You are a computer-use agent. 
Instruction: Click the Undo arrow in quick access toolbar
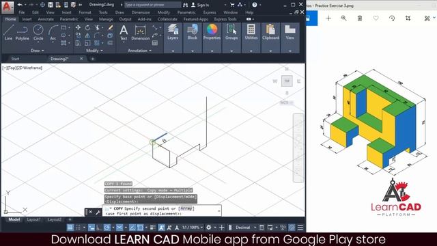(20, 5)
